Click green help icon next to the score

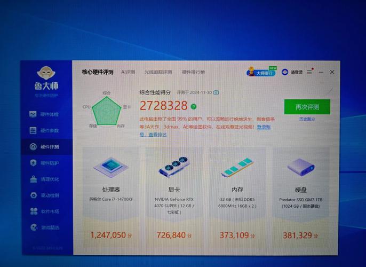pos(194,106)
